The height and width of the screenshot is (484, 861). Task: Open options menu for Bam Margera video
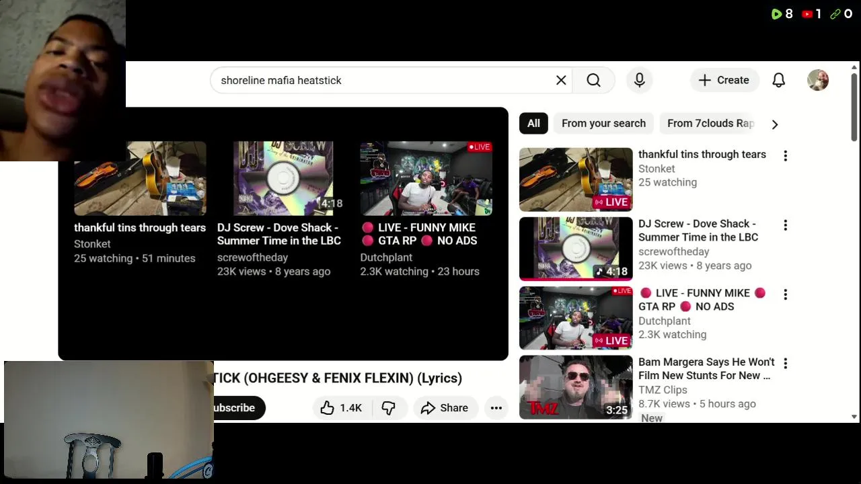pos(785,364)
